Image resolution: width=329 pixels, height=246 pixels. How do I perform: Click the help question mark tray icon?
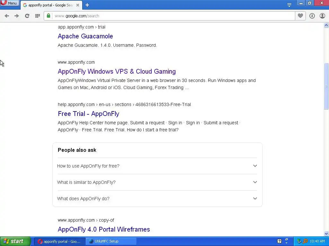(x=279, y=241)
